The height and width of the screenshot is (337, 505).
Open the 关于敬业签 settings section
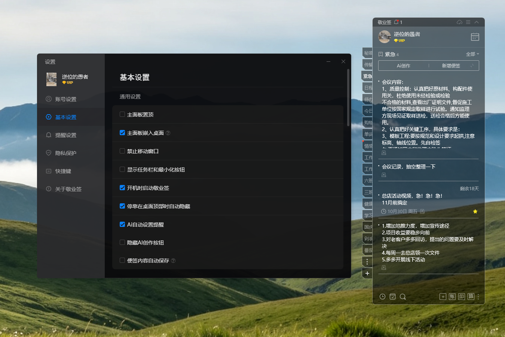[x=71, y=189]
